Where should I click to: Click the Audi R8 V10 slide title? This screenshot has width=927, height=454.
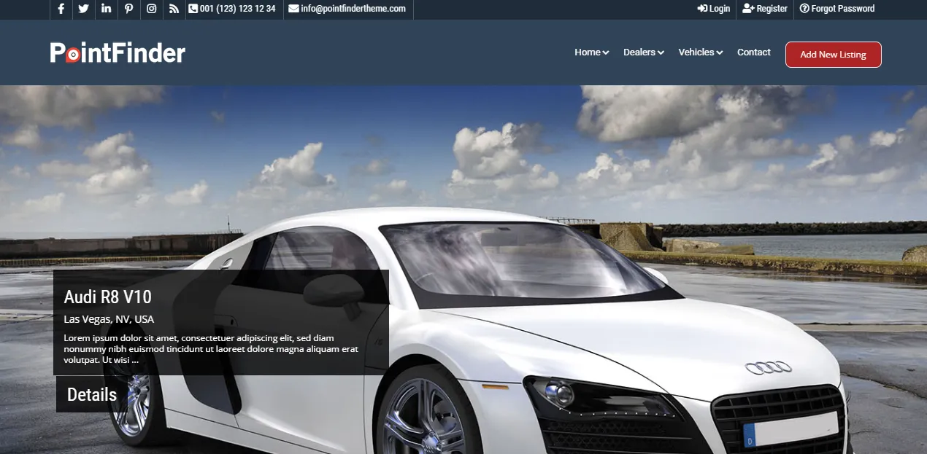coord(108,297)
